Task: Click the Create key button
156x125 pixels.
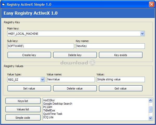Action: 29,55
